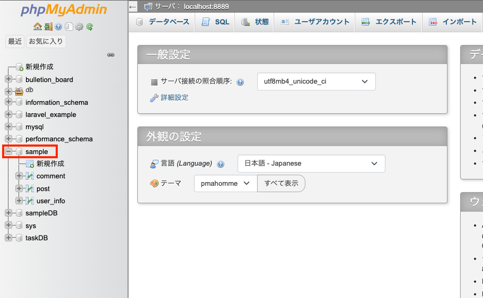Select the taskDB database name
Screen dimensions: 483x298
(37, 238)
